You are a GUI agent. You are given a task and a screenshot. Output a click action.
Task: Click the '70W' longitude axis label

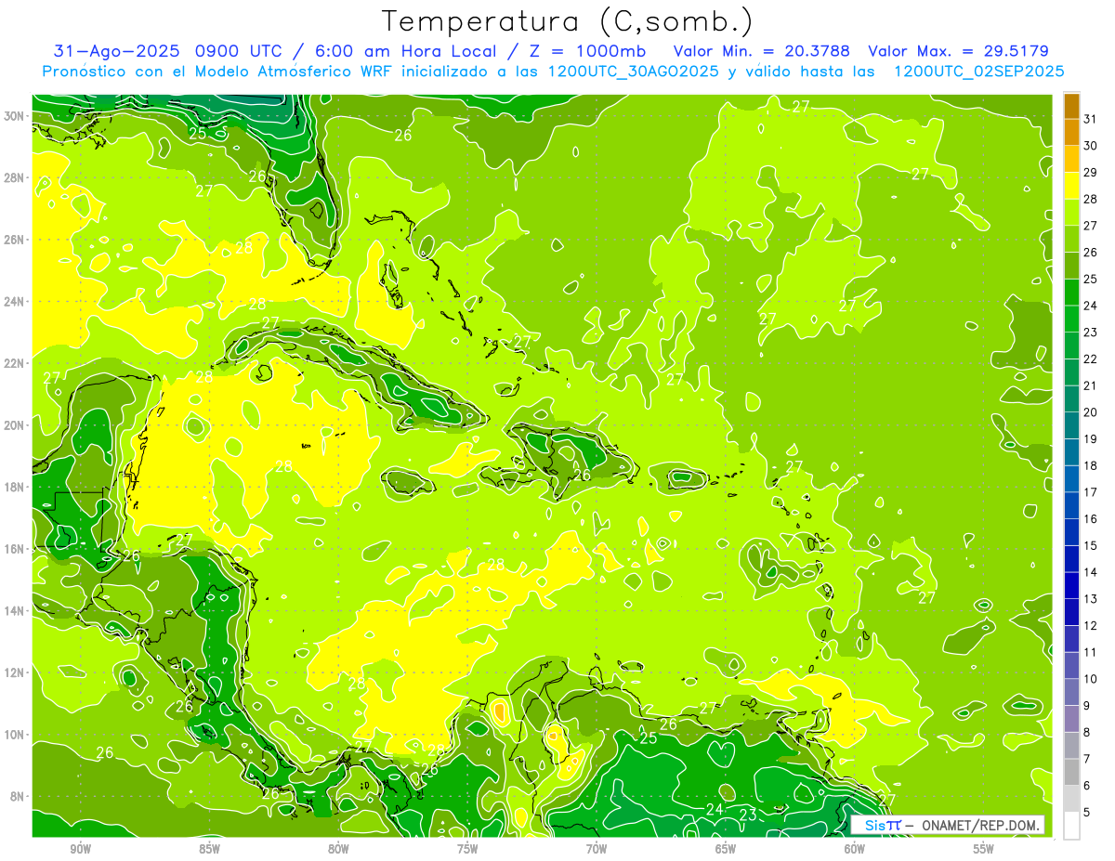597,848
